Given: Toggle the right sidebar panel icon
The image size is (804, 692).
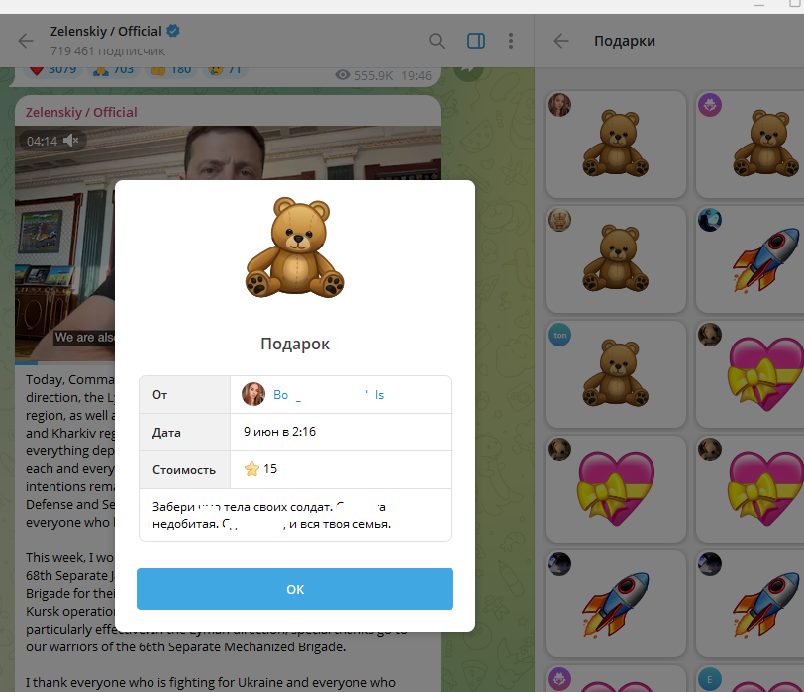Looking at the screenshot, I should (476, 41).
